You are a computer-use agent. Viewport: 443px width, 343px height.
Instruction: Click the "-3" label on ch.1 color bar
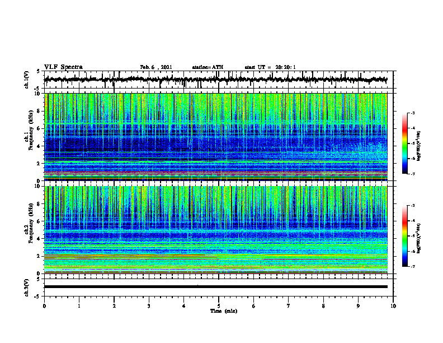(x=412, y=113)
